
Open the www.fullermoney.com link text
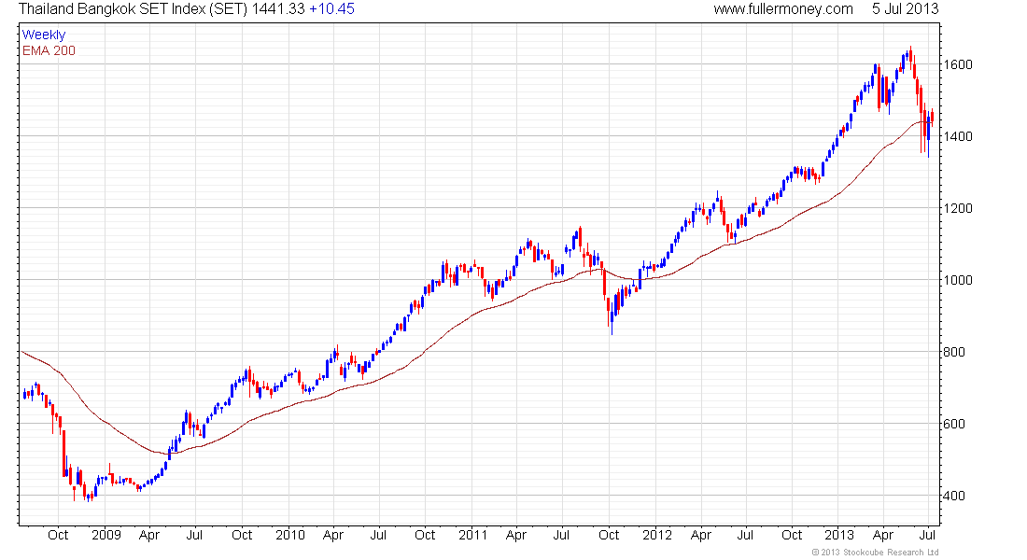click(x=783, y=9)
